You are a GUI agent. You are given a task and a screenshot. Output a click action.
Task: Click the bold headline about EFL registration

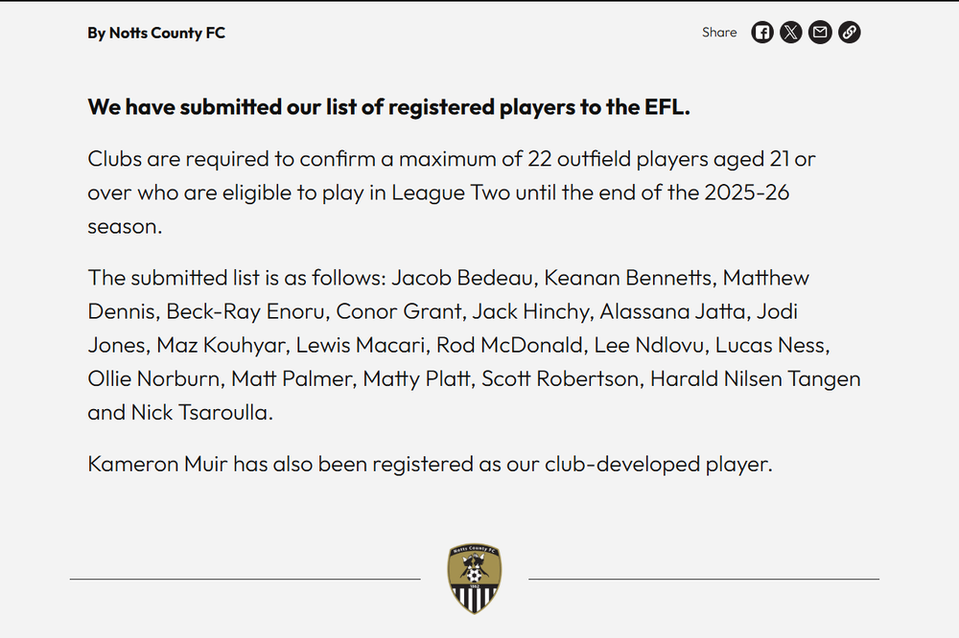[x=388, y=107]
